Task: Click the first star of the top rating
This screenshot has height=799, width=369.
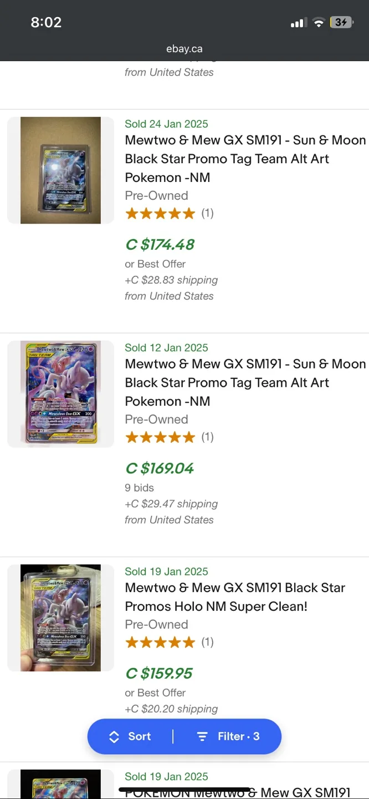Action: click(132, 213)
